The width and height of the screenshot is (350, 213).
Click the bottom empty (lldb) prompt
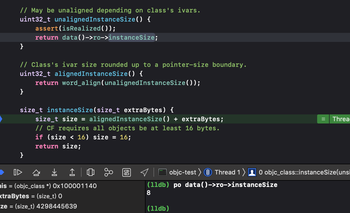(x=158, y=208)
